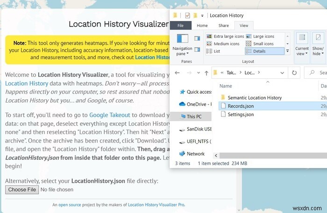
Task: Click '1 item selected 234 MB' status text
Action: (222, 164)
